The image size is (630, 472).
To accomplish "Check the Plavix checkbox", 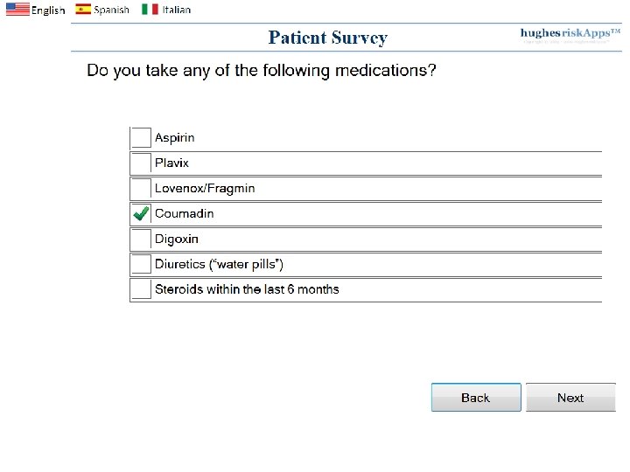I will (x=141, y=163).
